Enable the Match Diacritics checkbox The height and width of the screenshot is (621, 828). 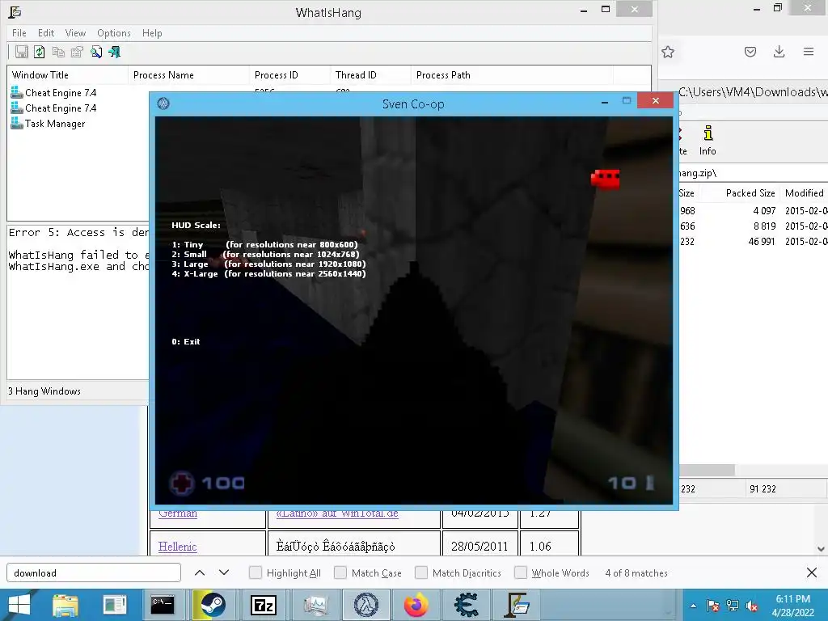pyautogui.click(x=420, y=572)
